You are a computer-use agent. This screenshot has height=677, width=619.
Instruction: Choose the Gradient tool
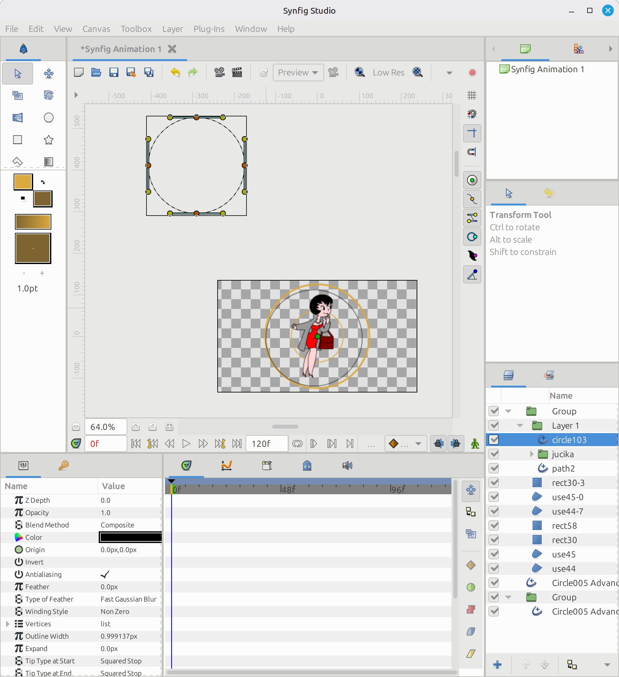point(49,162)
